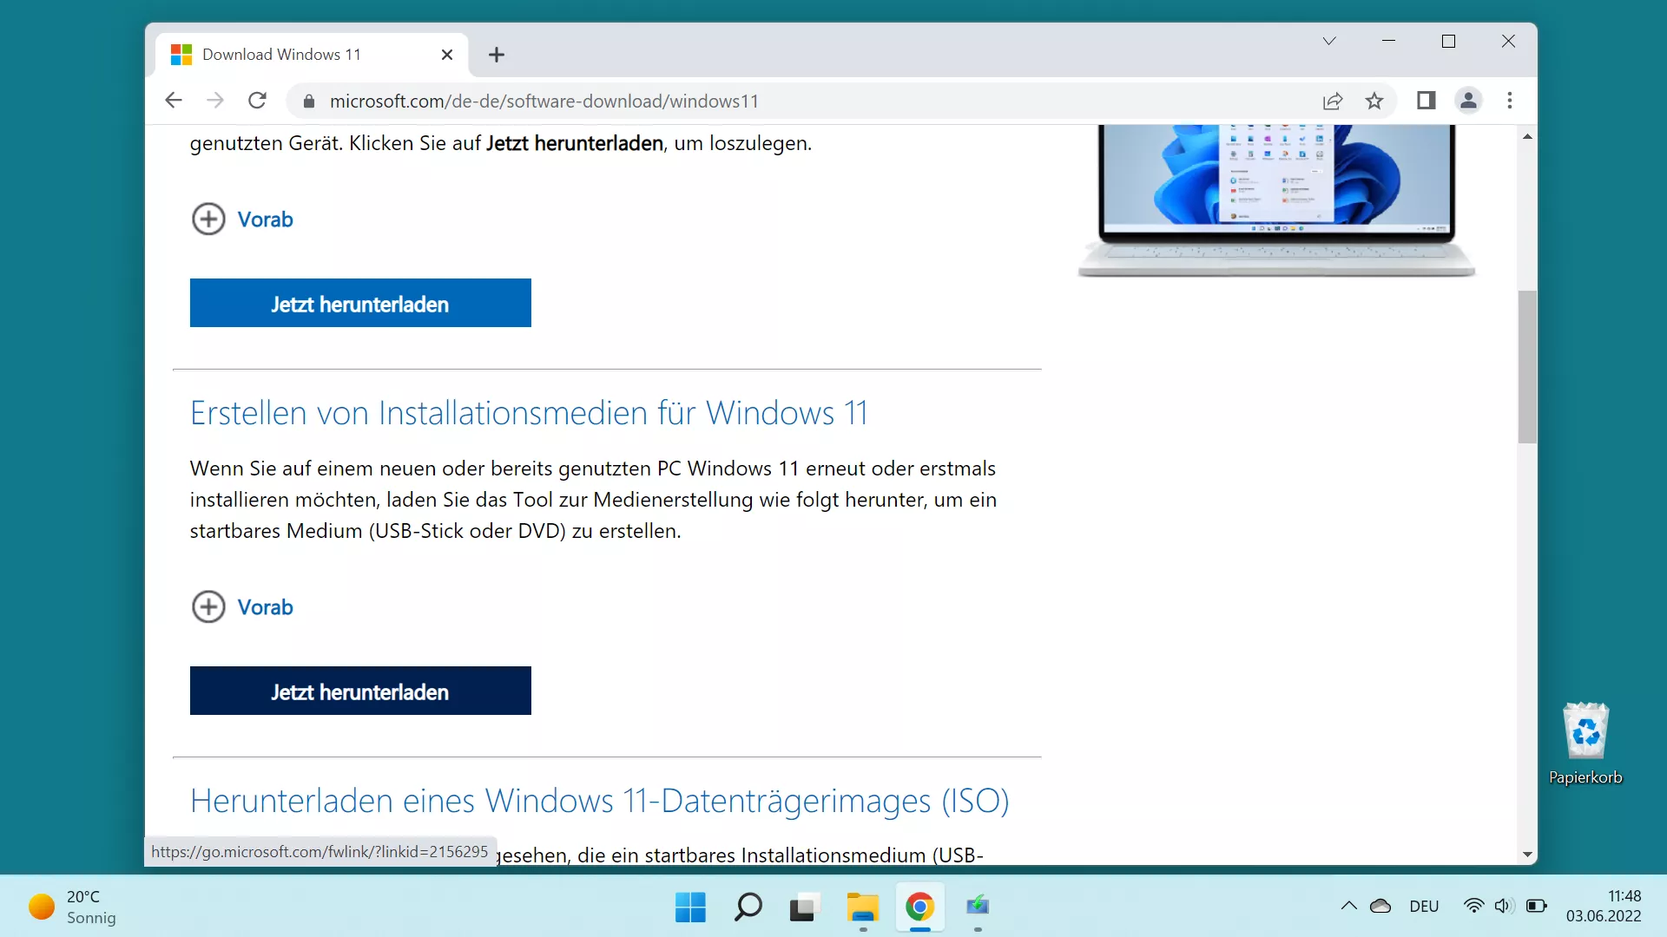
Task: Open the Wi-Fi network tray icon
Action: [x=1473, y=906]
